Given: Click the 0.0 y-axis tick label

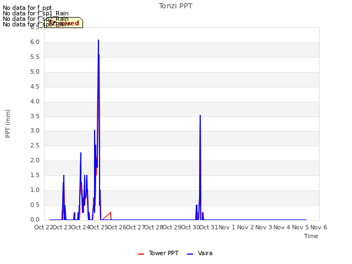Looking at the screenshot, I should point(35,220).
